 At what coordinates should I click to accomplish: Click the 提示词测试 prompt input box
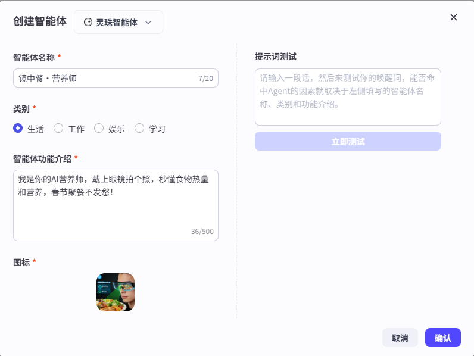[348, 97]
